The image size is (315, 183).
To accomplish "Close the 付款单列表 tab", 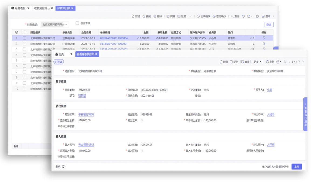I will (72, 8).
